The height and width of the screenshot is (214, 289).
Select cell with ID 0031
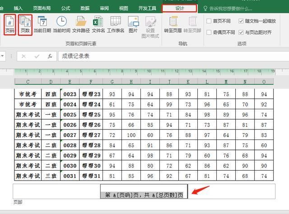pos(70,176)
